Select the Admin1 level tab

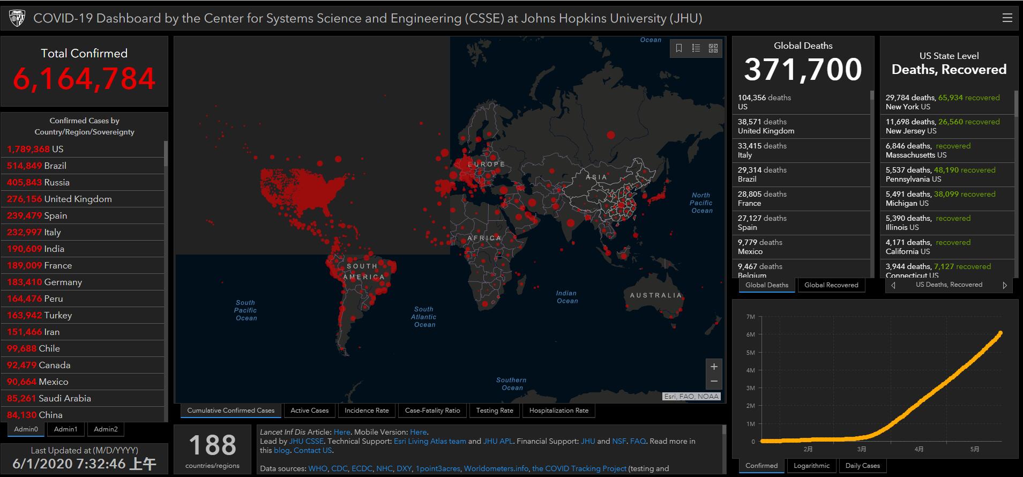pyautogui.click(x=66, y=429)
